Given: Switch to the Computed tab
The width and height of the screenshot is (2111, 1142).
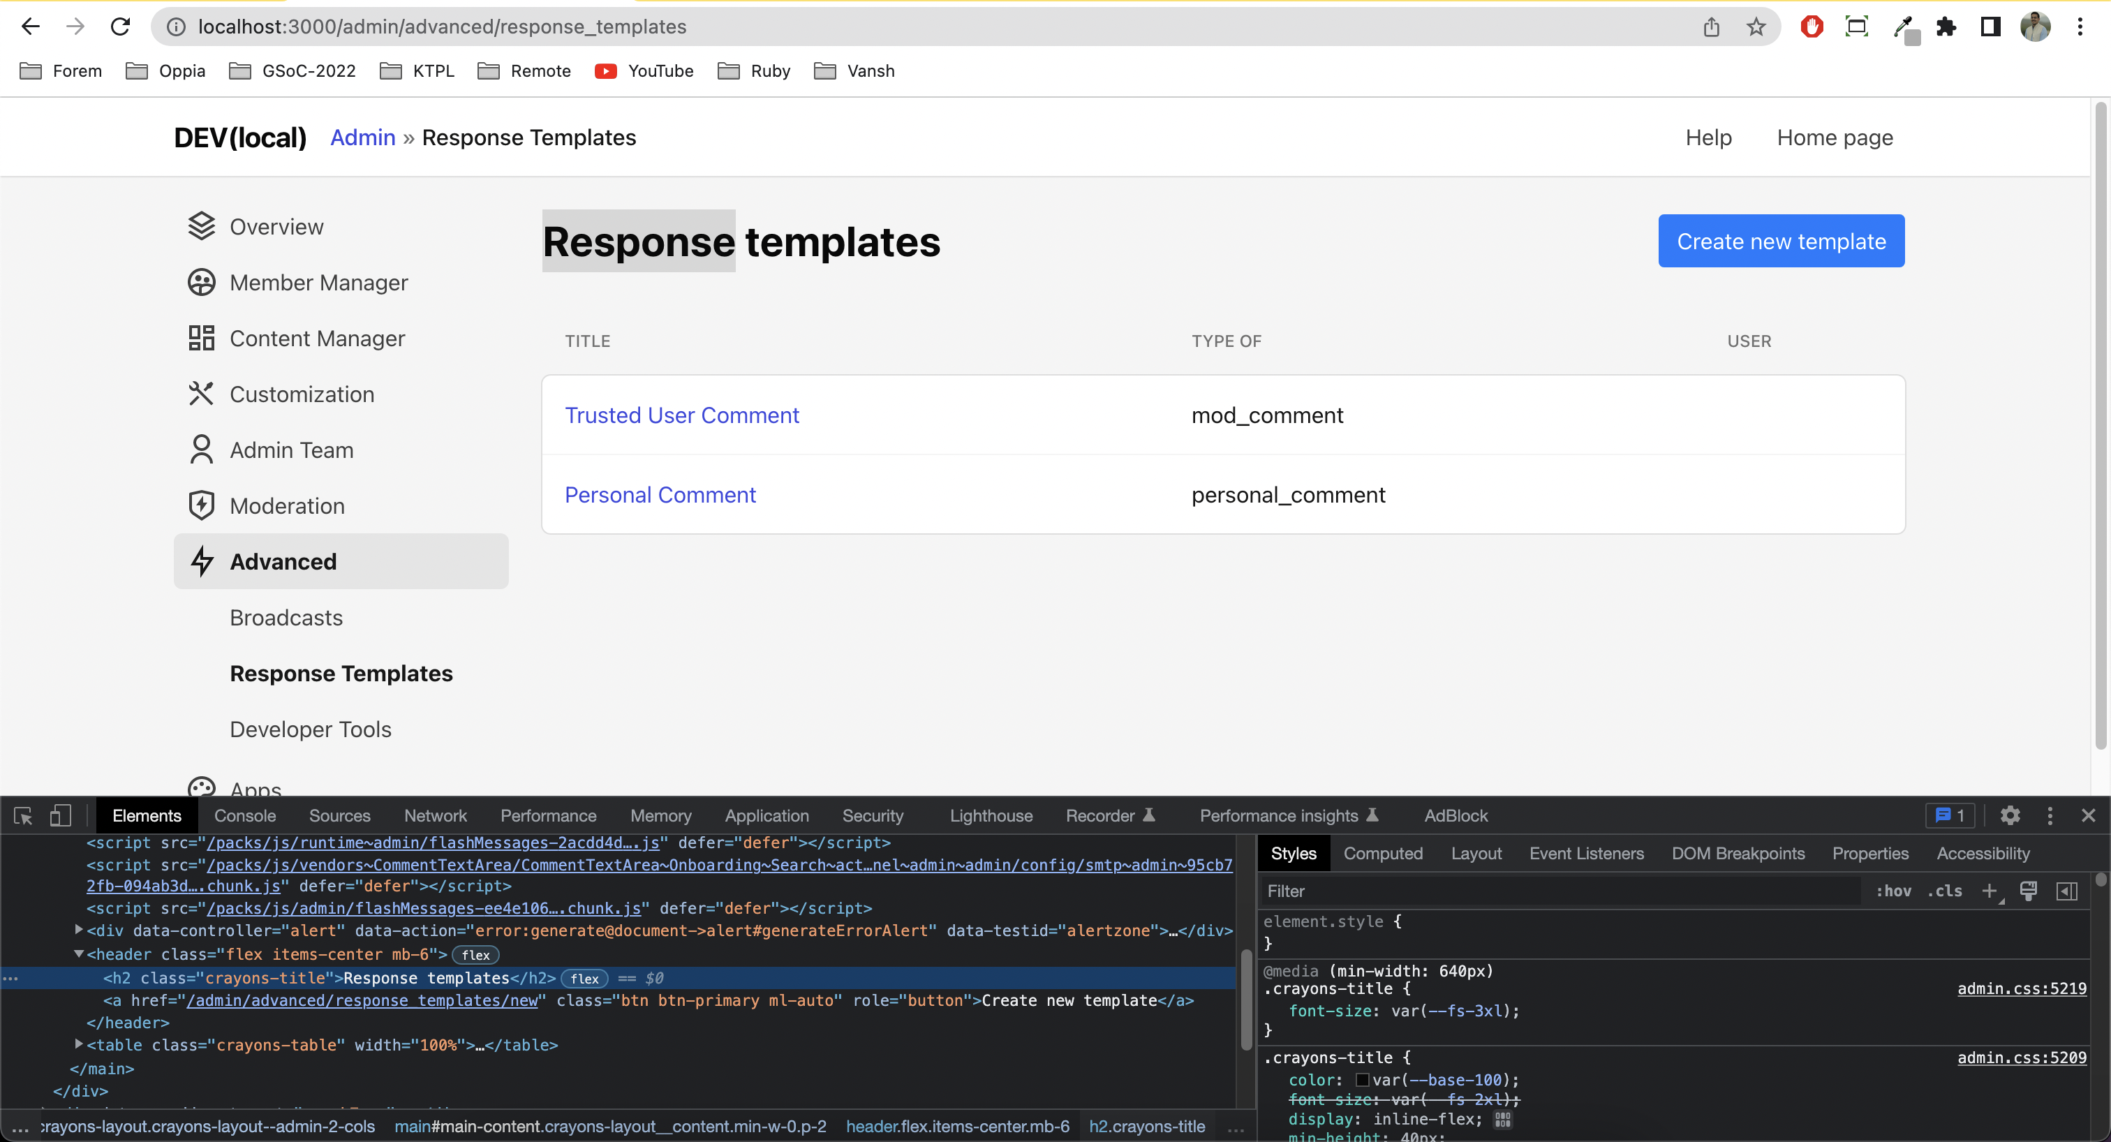Looking at the screenshot, I should point(1384,853).
